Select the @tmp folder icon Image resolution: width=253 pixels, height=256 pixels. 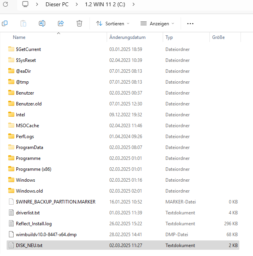pyautogui.click(x=11, y=82)
